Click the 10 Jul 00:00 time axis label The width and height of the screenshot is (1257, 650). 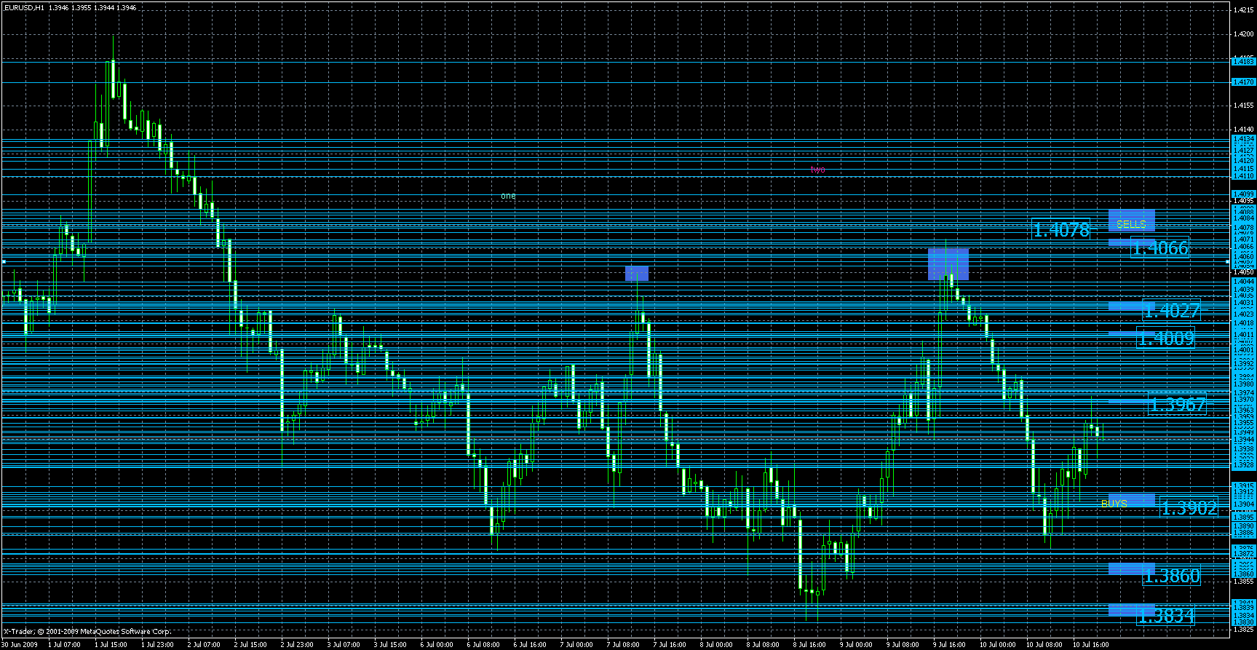997,644
